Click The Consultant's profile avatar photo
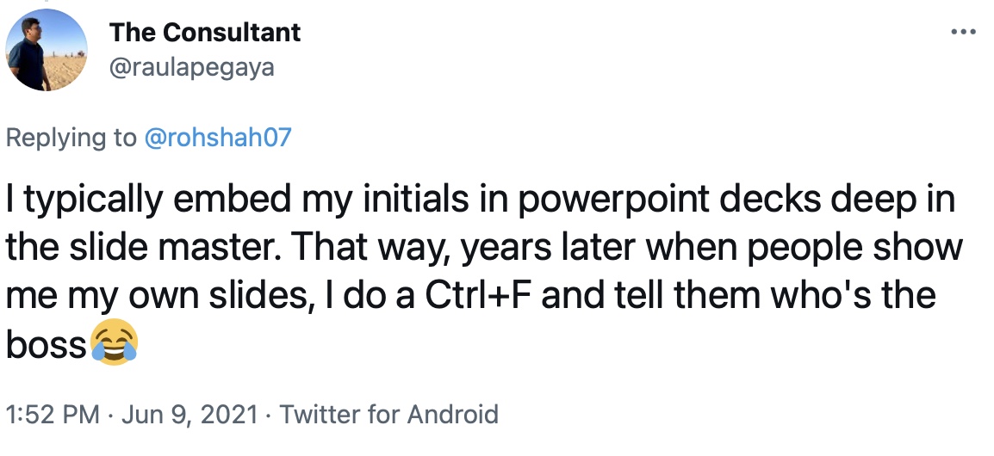 coord(47,50)
